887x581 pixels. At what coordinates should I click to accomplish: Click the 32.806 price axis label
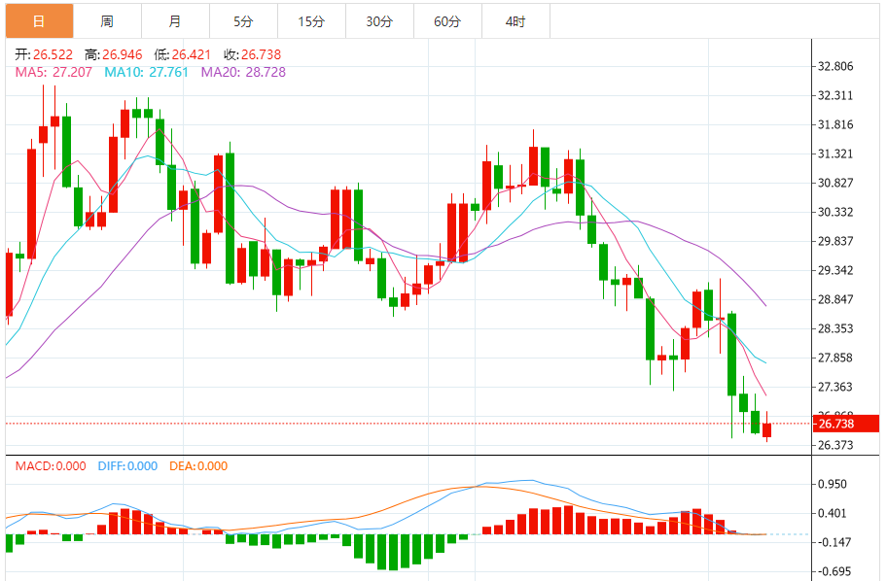click(835, 66)
